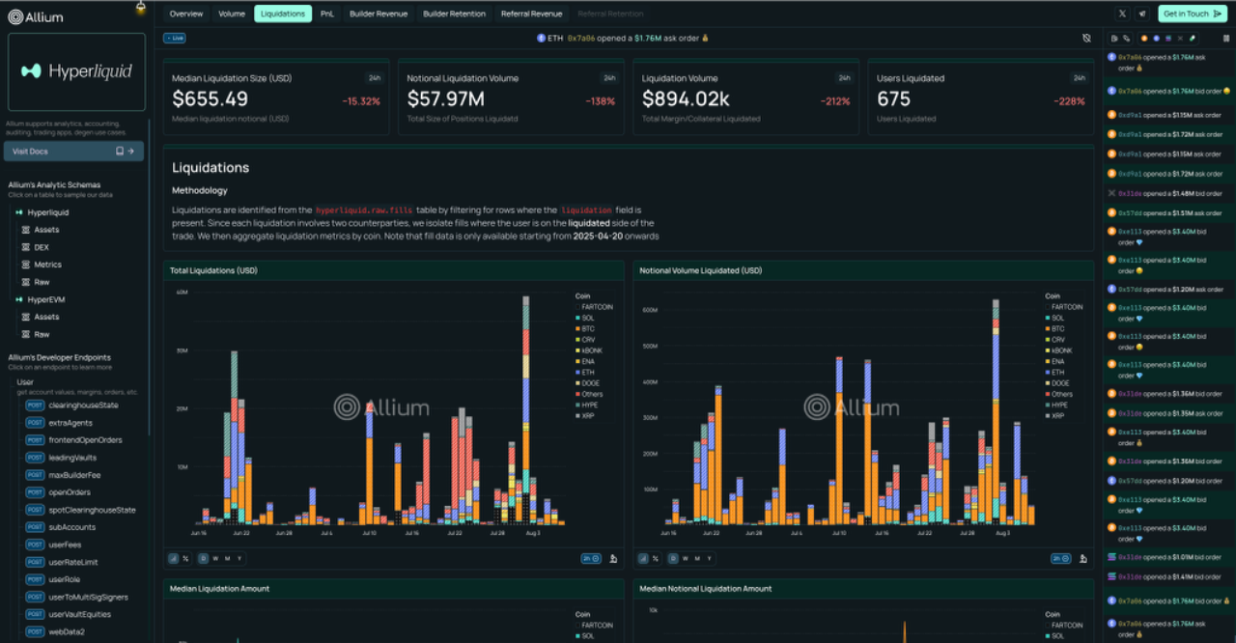Viewport: 1236px width, 643px height.
Task: Click the Get in Touch button
Action: coord(1193,14)
